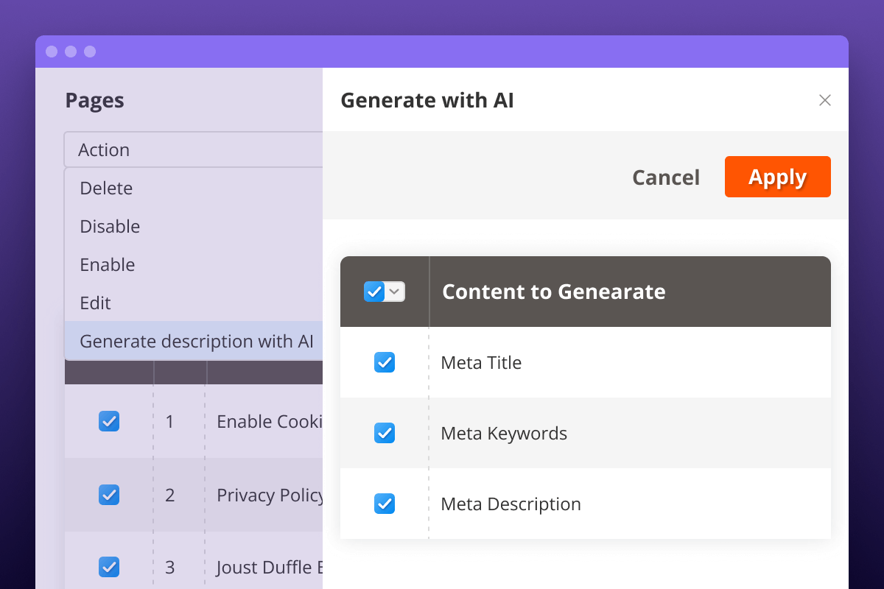The width and height of the screenshot is (884, 589).
Task: Pick "Edit" from the action list
Action: [95, 303]
